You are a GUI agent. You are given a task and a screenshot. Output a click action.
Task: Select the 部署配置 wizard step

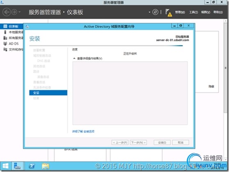[39, 50]
